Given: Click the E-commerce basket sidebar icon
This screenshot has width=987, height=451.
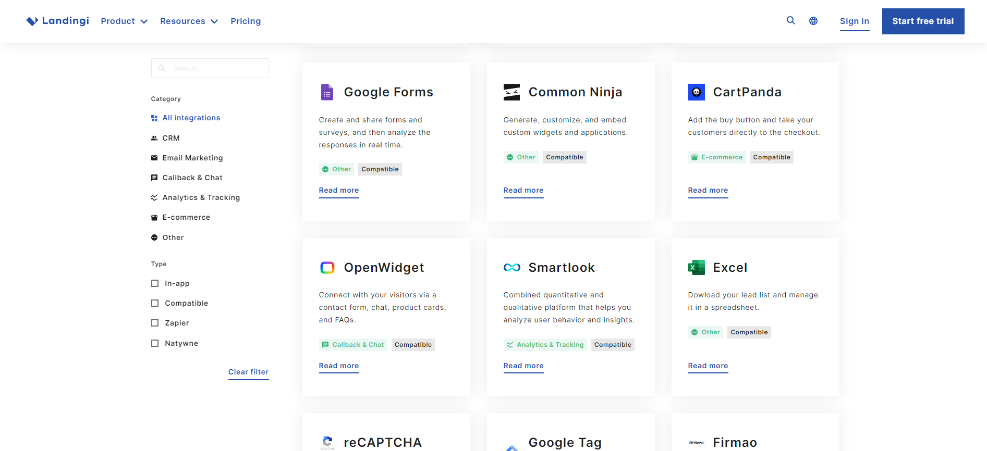Looking at the screenshot, I should [154, 218].
